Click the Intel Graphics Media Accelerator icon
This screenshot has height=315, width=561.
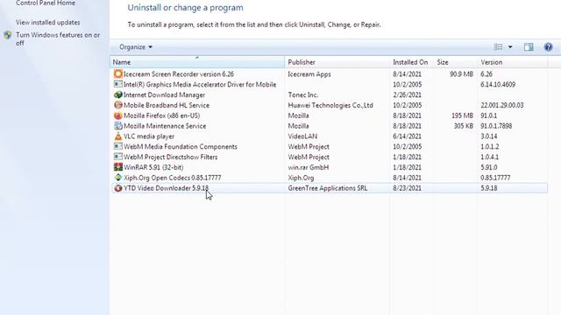[x=118, y=84]
